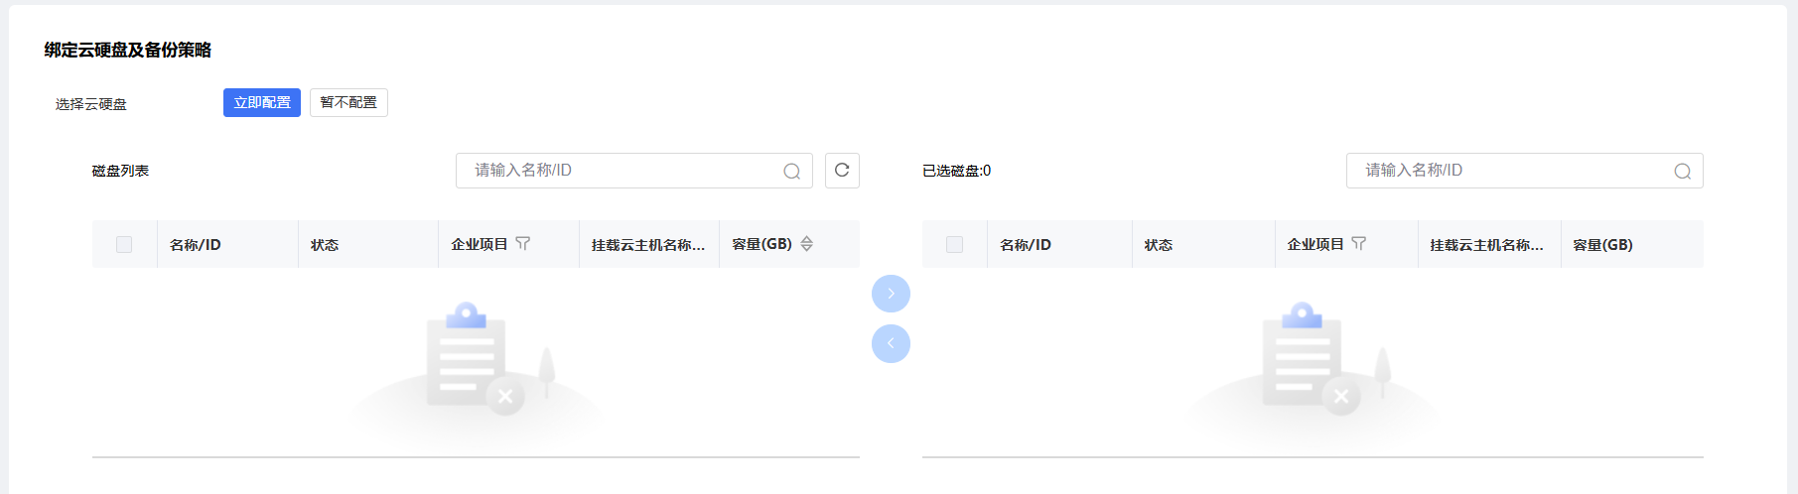Select the 立即配置 option

(262, 103)
